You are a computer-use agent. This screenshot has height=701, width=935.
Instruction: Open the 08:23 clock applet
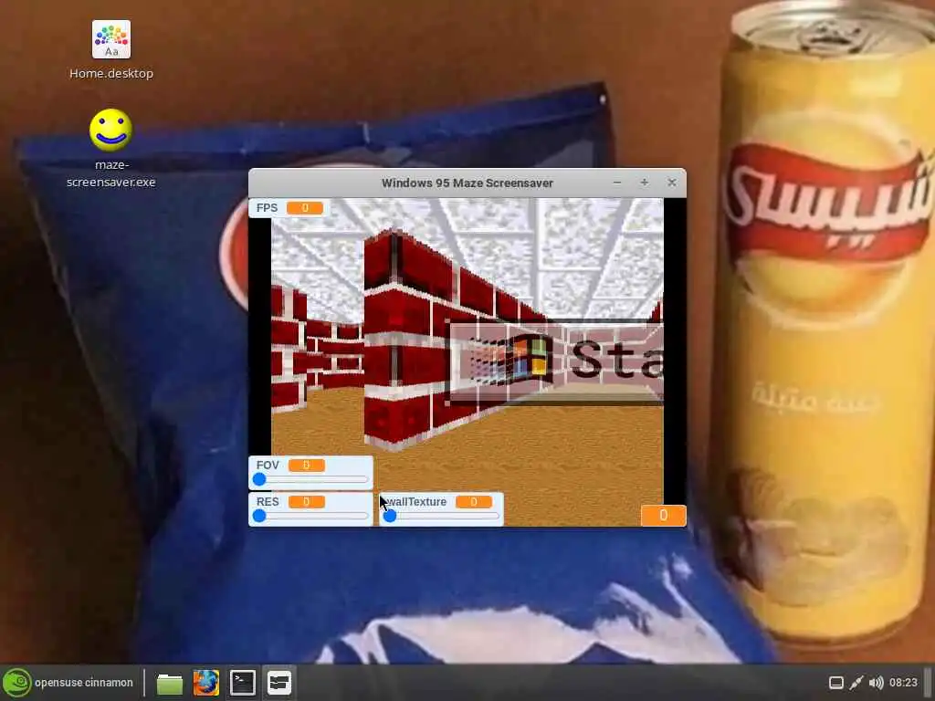pos(903,683)
